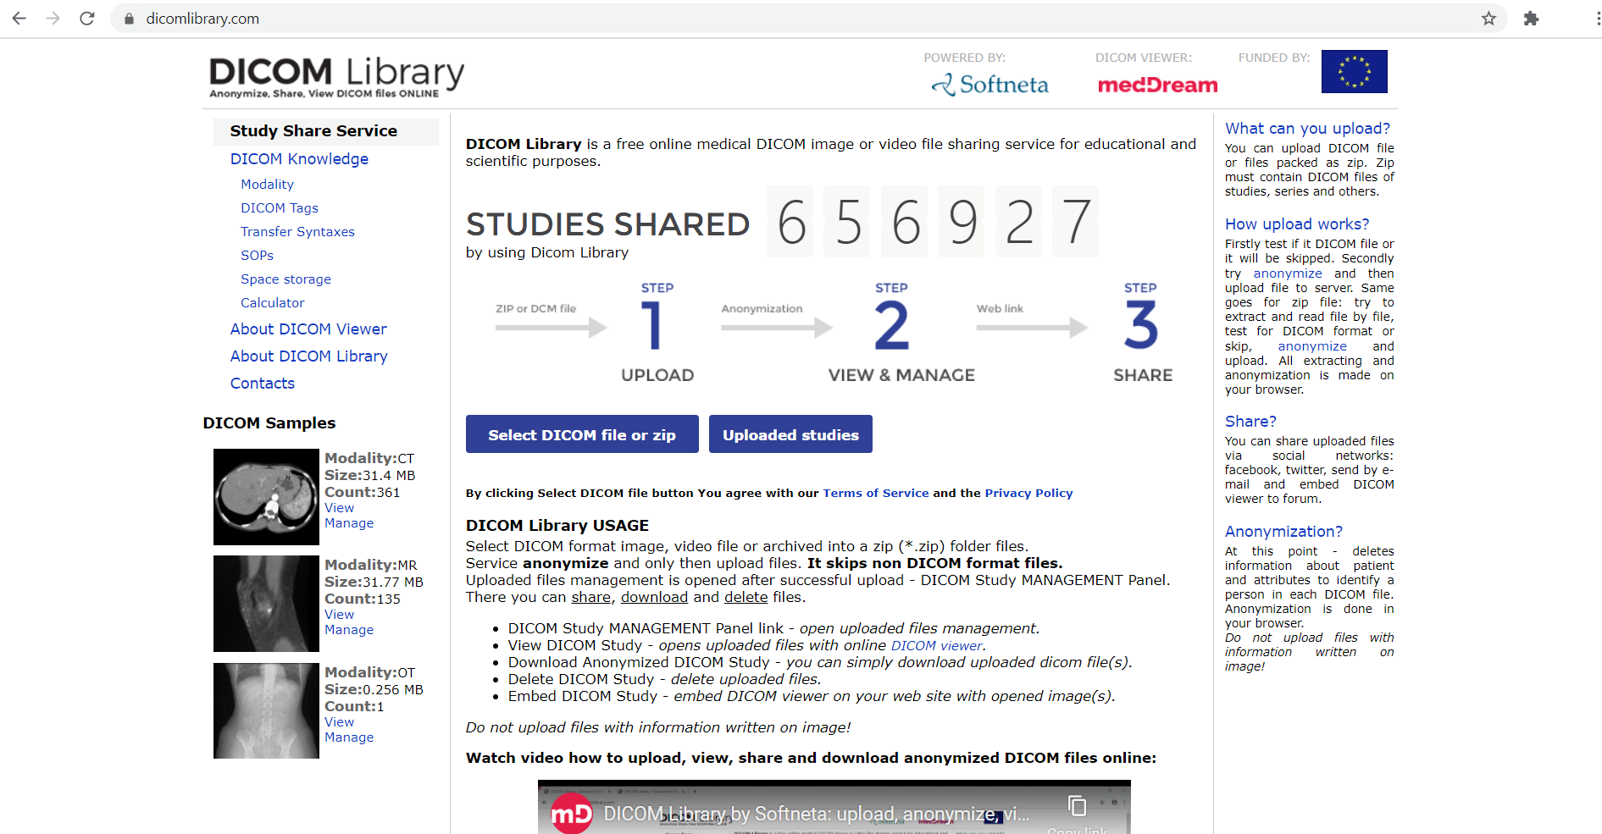Open the medDream viewer logo
The height and width of the screenshot is (834, 1602).
1157,85
